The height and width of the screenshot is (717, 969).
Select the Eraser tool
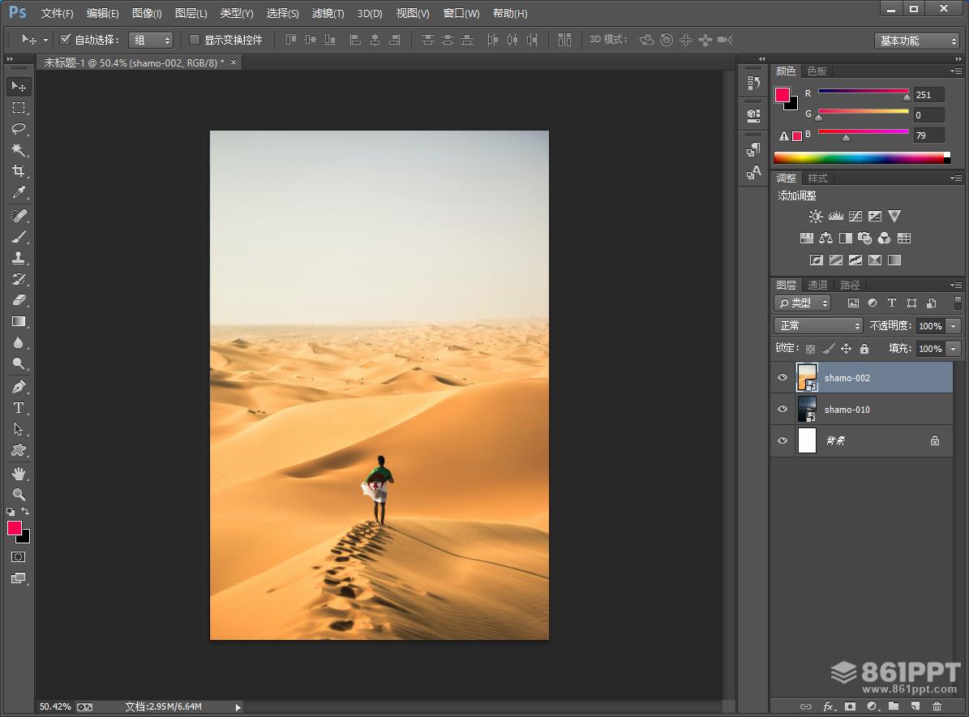[19, 300]
